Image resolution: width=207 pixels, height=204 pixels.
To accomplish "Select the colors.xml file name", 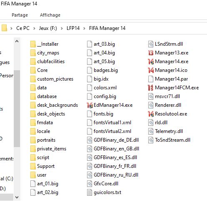I will 105,88.
